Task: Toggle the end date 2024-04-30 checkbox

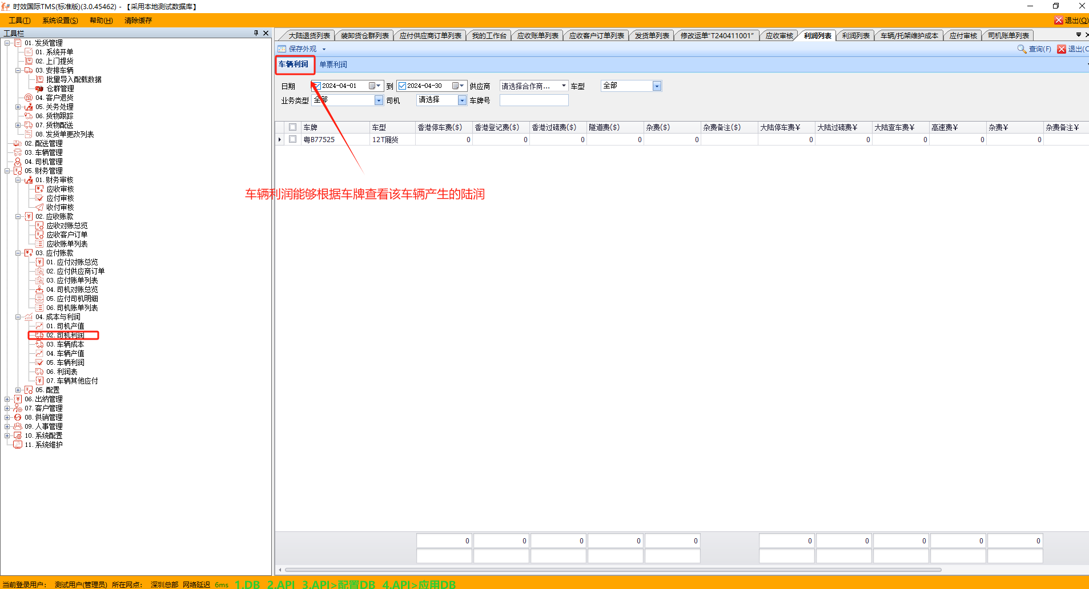Action: coord(402,86)
